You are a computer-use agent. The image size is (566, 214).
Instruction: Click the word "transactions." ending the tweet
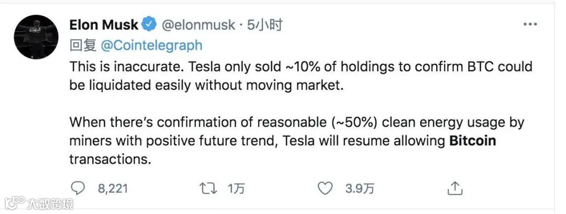coord(110,159)
